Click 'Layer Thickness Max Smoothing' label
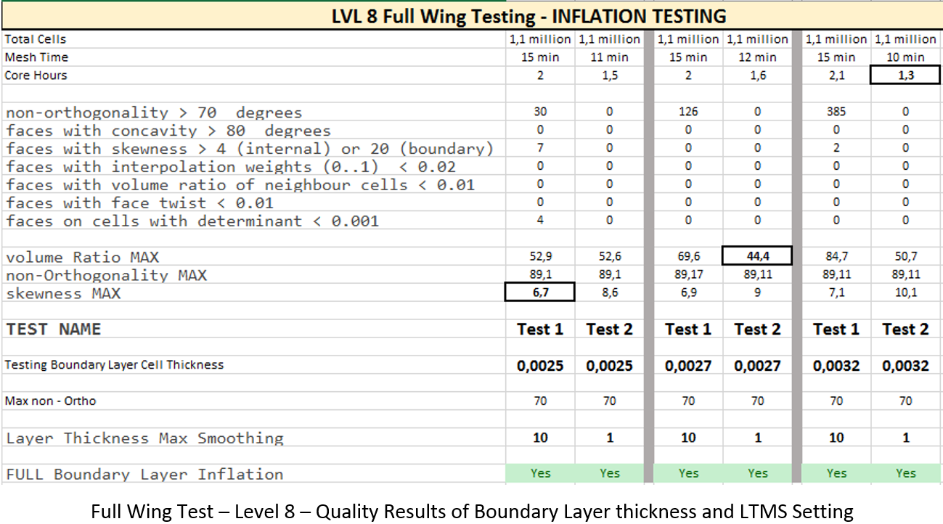Image resolution: width=943 pixels, height=524 pixels. pos(144,438)
